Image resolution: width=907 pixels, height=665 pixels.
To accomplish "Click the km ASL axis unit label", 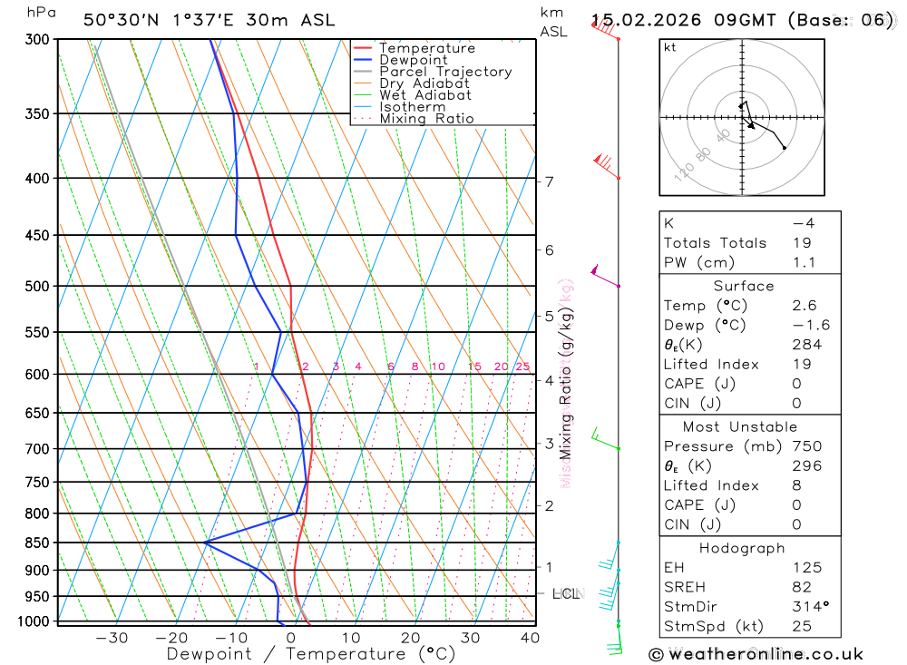I will click(x=553, y=22).
